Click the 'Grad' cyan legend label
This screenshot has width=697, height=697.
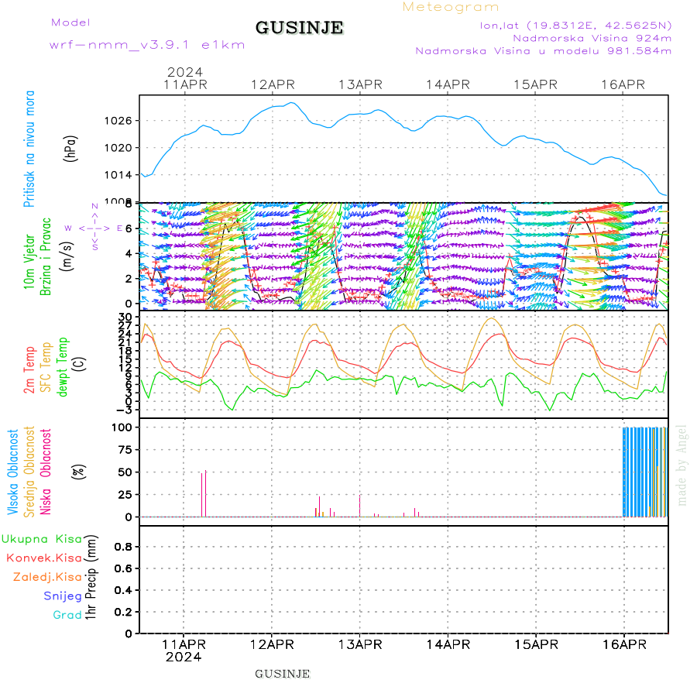pyautogui.click(x=67, y=615)
